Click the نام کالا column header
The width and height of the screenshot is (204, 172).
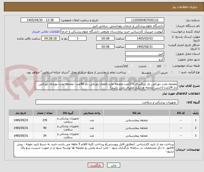136,113
